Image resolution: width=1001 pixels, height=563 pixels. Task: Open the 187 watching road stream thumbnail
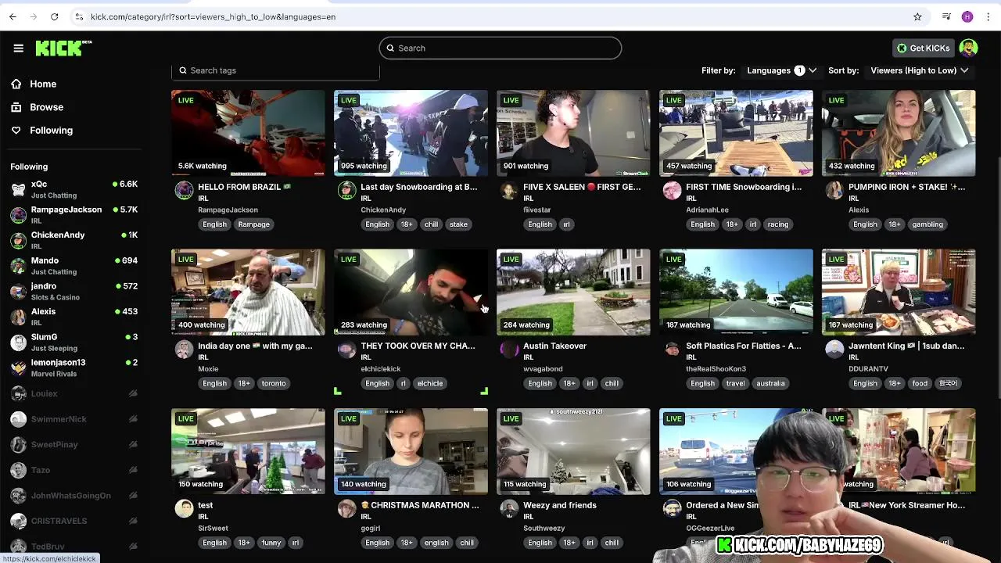click(x=736, y=292)
